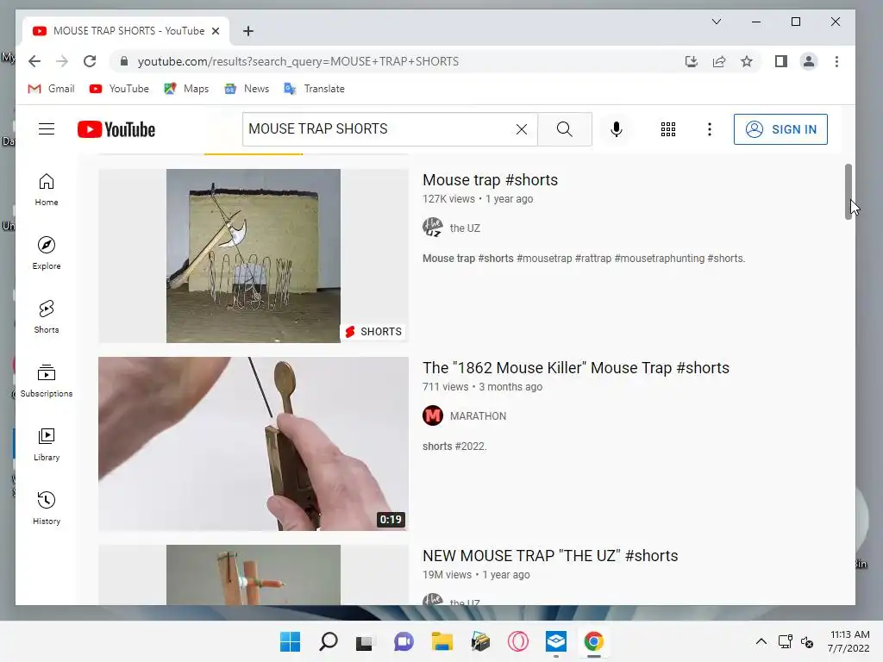
Task: Open "The 1862 Mouse Killer" title link
Action: tap(575, 368)
